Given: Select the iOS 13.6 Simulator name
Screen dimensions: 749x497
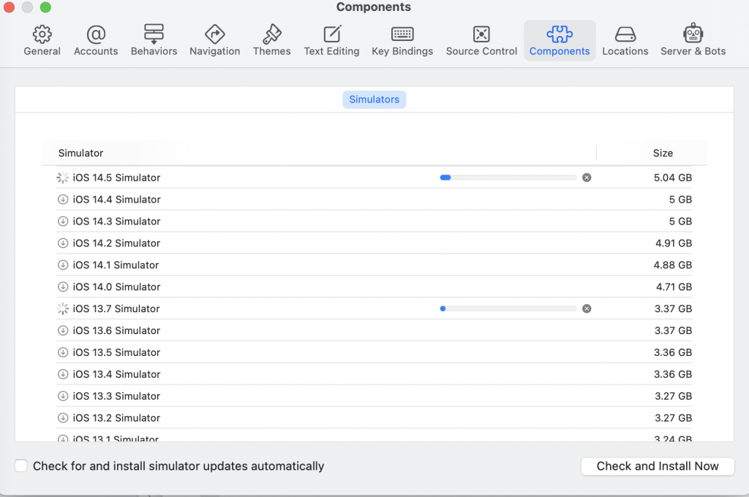Looking at the screenshot, I should (x=116, y=330).
